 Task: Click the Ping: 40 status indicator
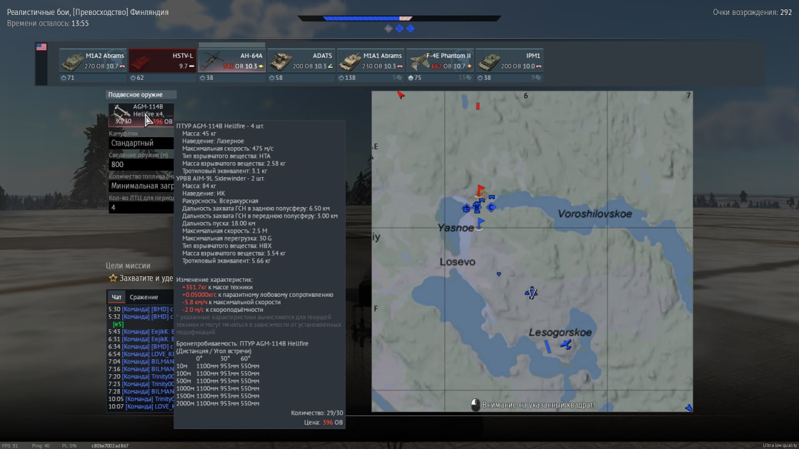pos(42,445)
